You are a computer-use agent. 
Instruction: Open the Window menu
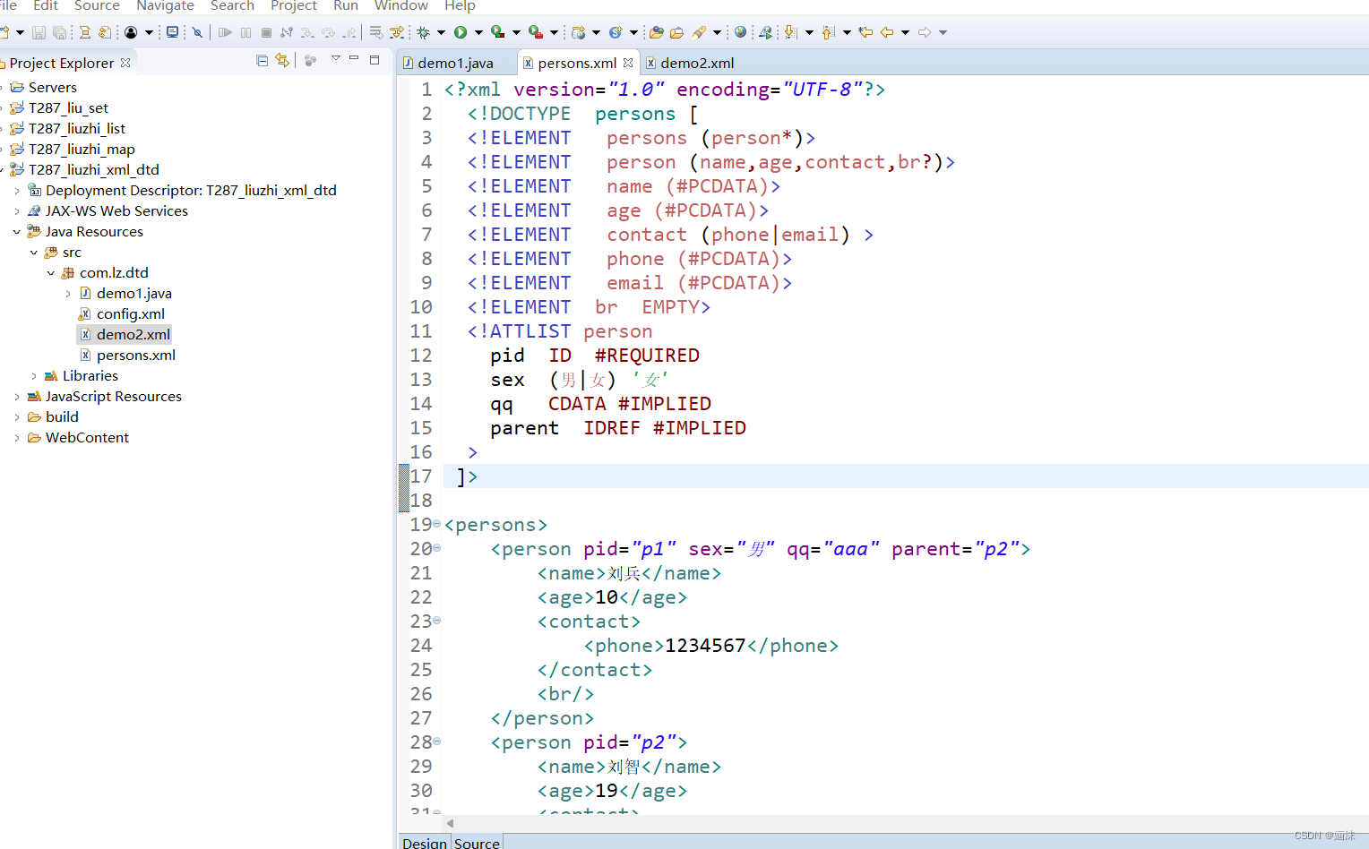pyautogui.click(x=400, y=6)
